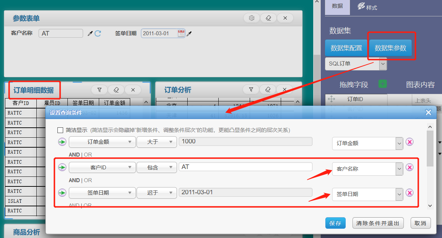Click value field 2011-03-01 in dialog

245,192
